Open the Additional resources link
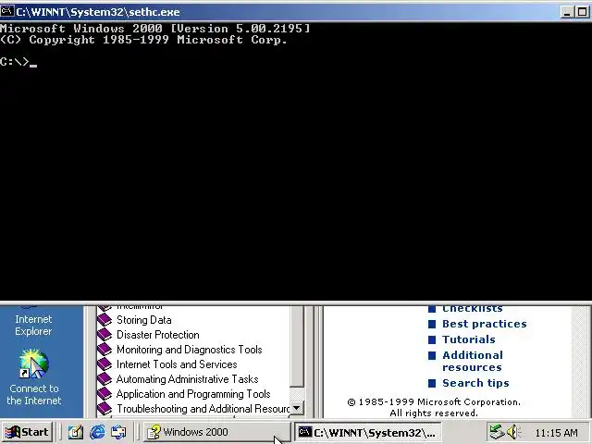Image resolution: width=592 pixels, height=444 pixels. 473,362
